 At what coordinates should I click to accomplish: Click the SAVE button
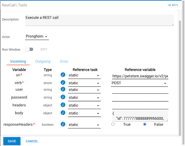[12, 141]
